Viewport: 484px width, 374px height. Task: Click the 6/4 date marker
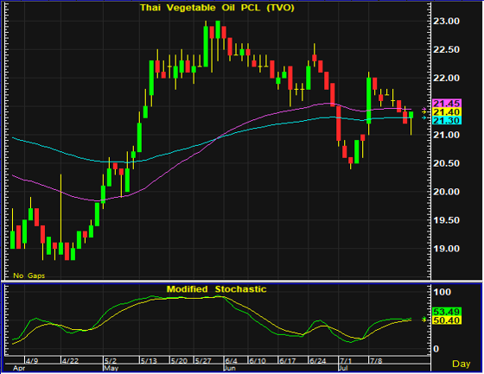pos(231,361)
